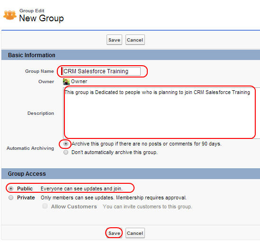The image size is (260, 249).
Task: Select the Public group access radio
Action: point(11,189)
